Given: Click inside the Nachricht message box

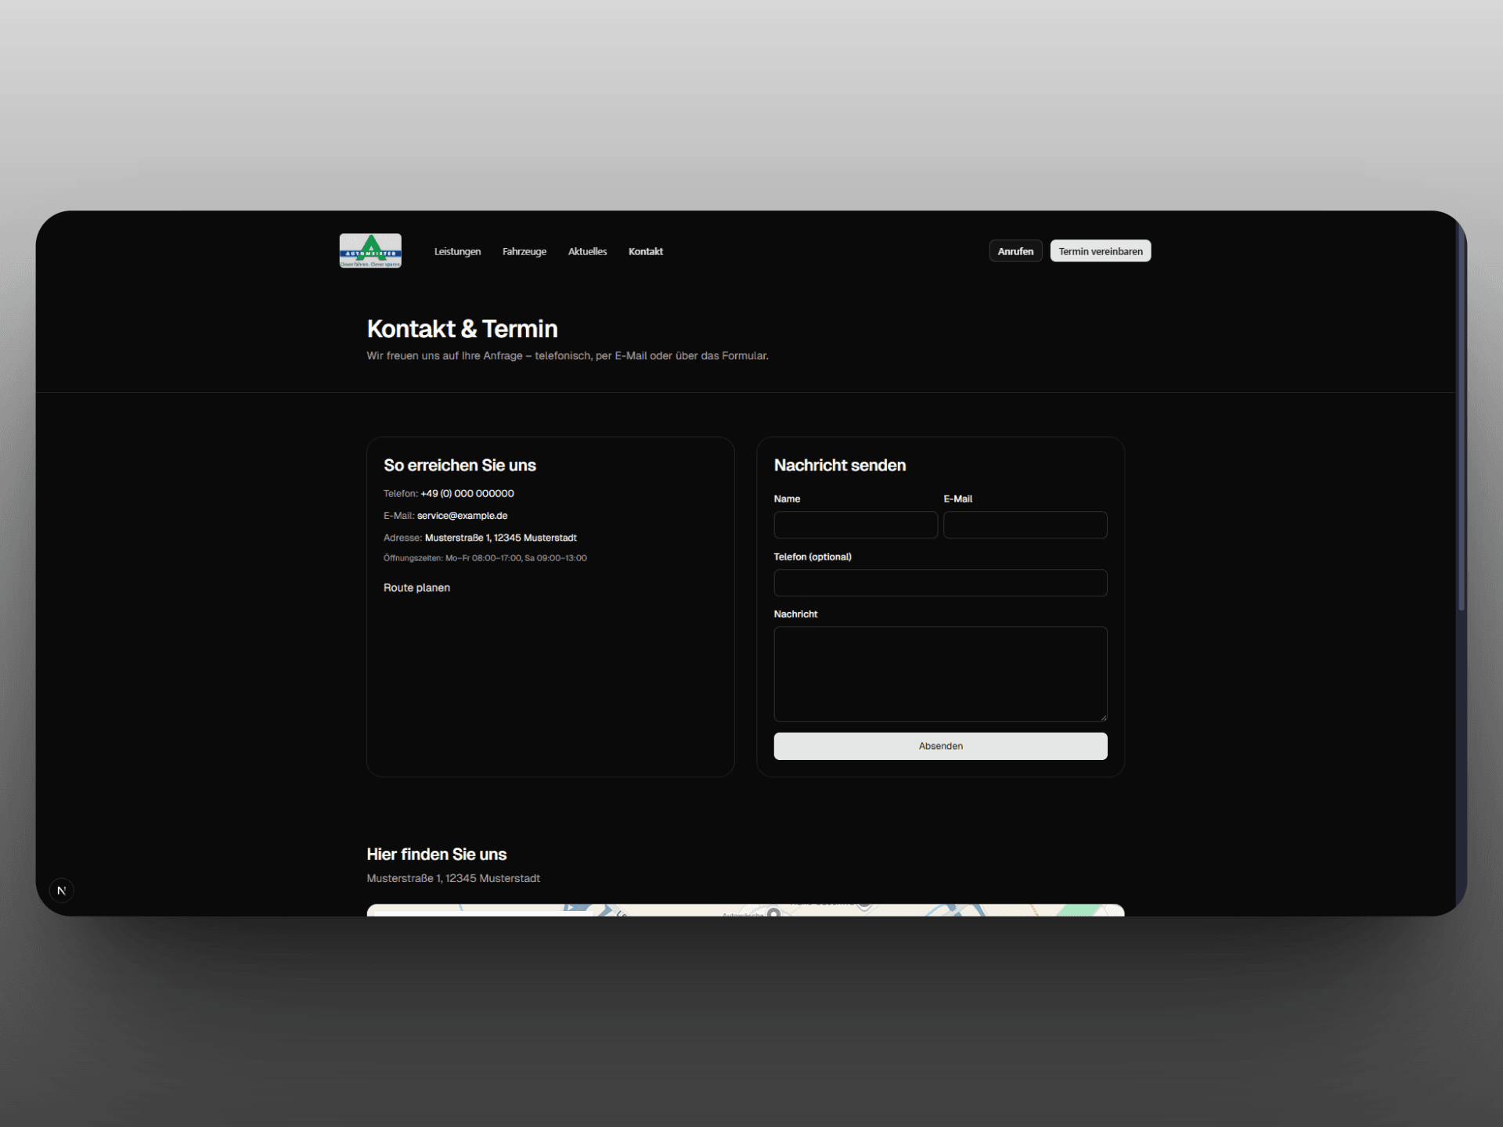Looking at the screenshot, I should pyautogui.click(x=939, y=673).
